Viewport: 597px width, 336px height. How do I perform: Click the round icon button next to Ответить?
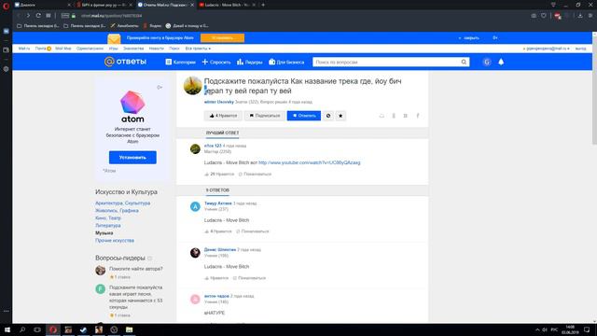[x=328, y=116]
